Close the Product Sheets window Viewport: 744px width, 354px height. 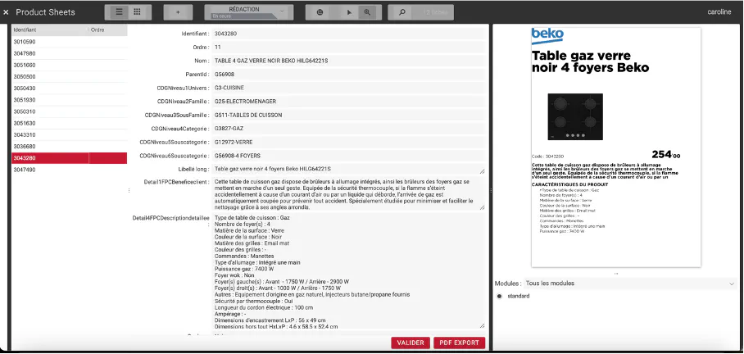point(7,12)
